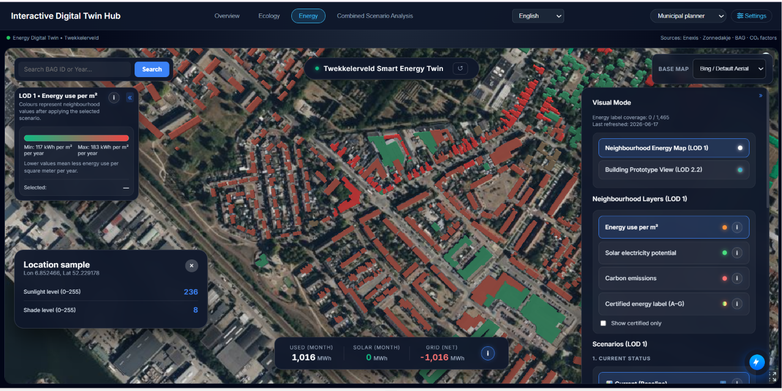Click the Interactive Digital Twin Hub title
Viewport: 782px width, 391px height.
pyautogui.click(x=65, y=16)
